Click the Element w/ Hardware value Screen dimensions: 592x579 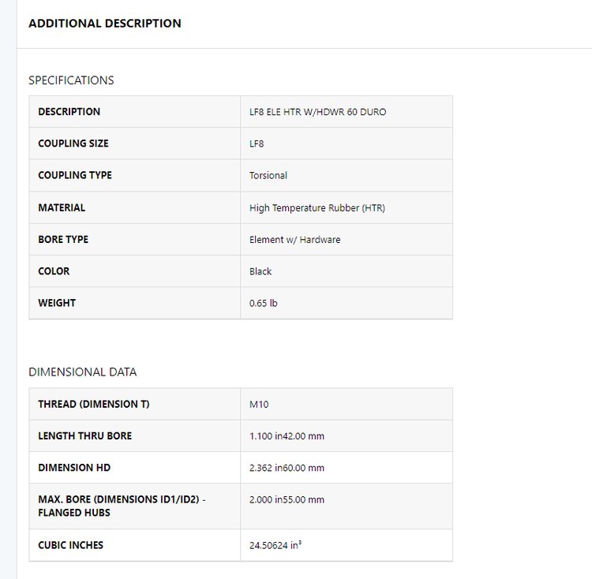point(295,240)
